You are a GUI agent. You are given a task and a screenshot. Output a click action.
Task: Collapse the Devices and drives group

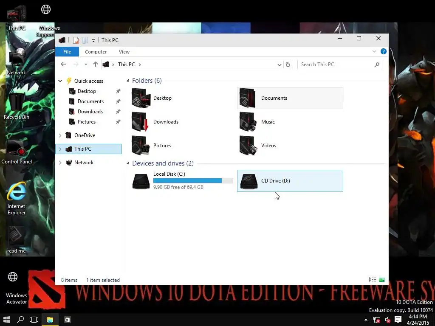(128, 163)
